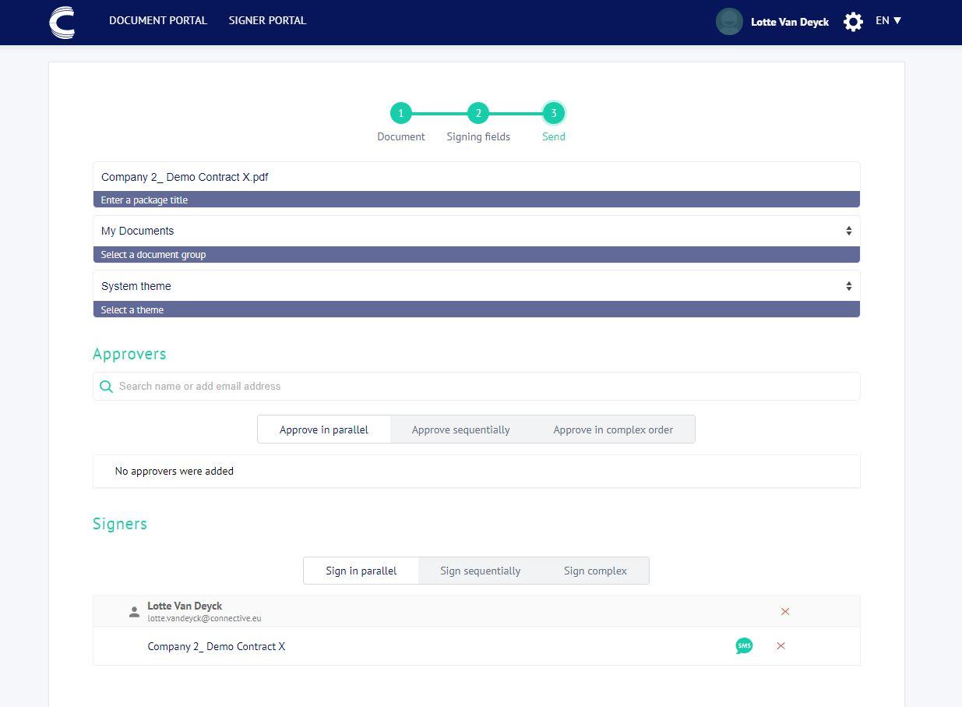Click signer name Lotte Van Deyck in list

pyautogui.click(x=185, y=606)
